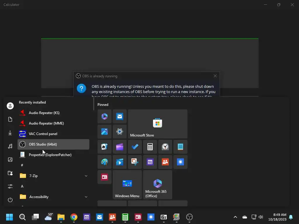Launch the Solitaire cards tile
Viewport: 299px width, 224px height.
(105, 147)
